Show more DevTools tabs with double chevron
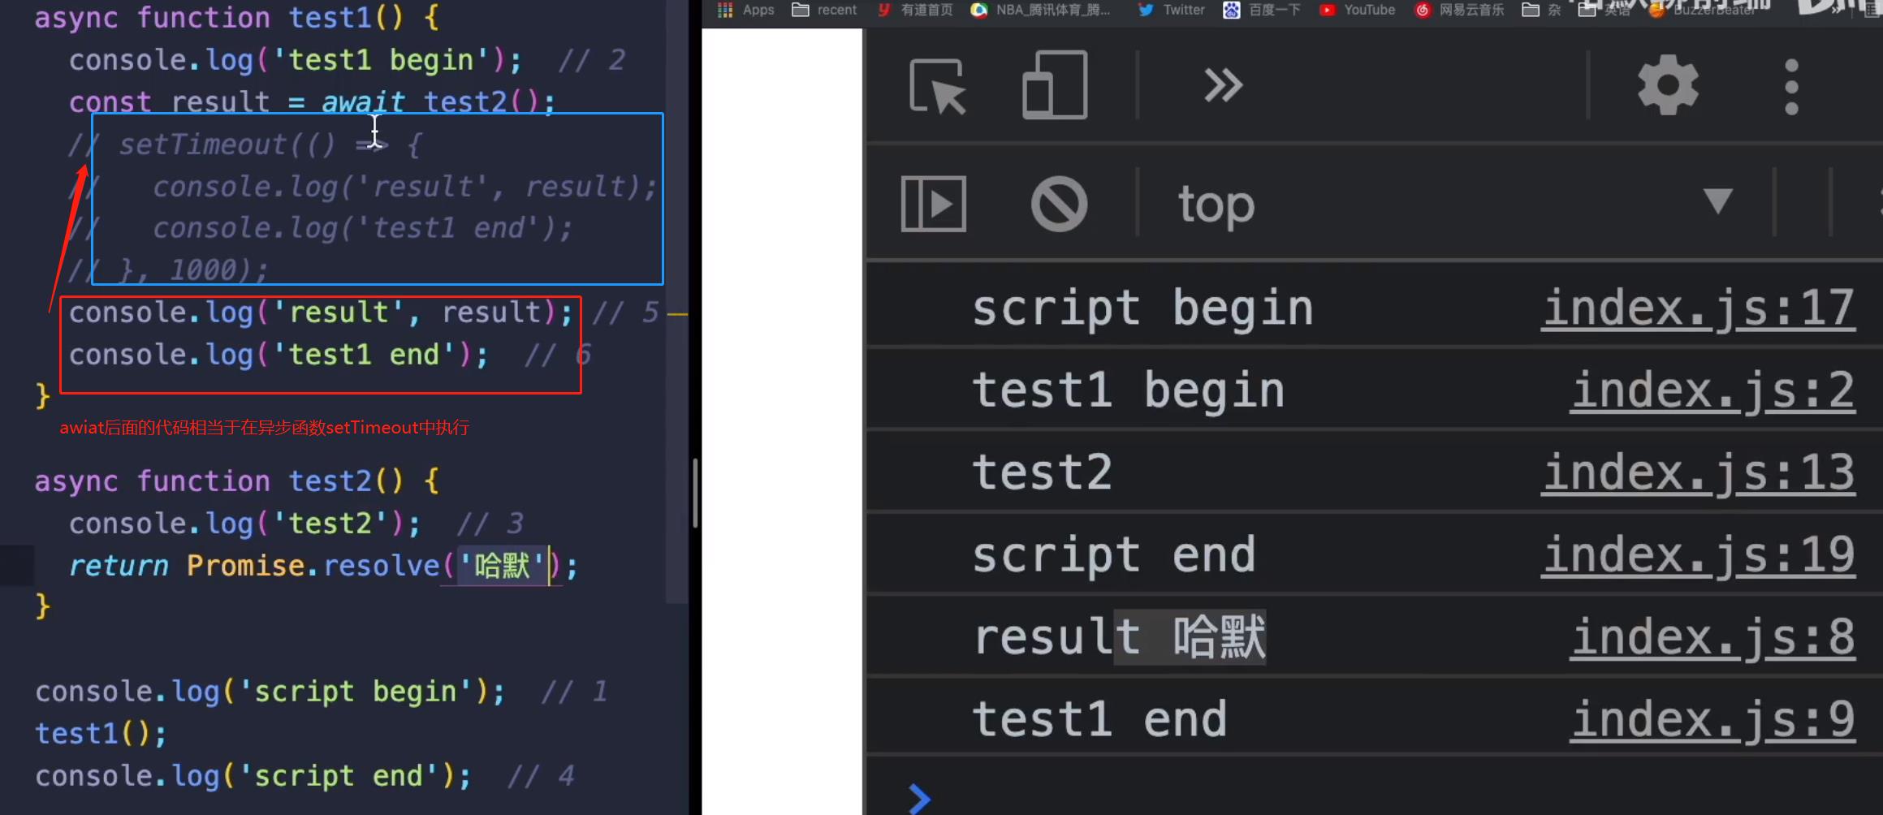This screenshot has height=815, width=1883. (x=1223, y=85)
